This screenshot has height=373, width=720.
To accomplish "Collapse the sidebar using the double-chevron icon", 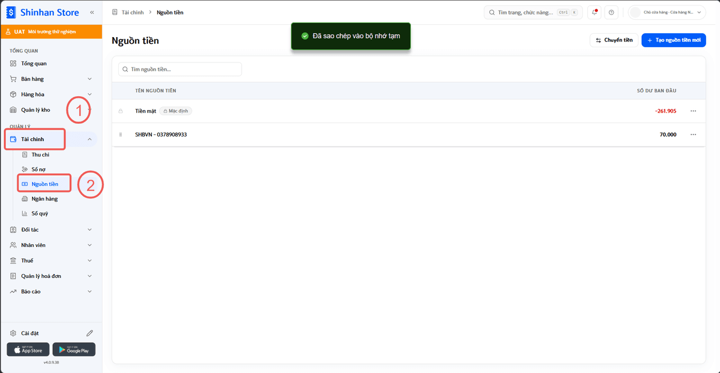I will pos(92,12).
